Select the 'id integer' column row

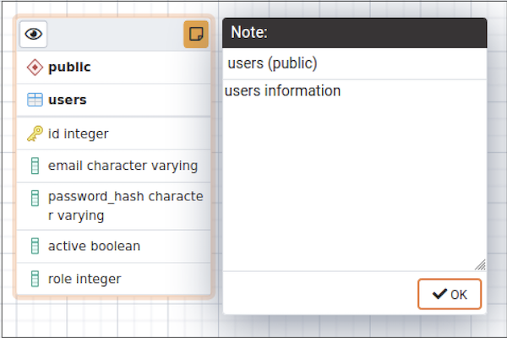[113, 134]
